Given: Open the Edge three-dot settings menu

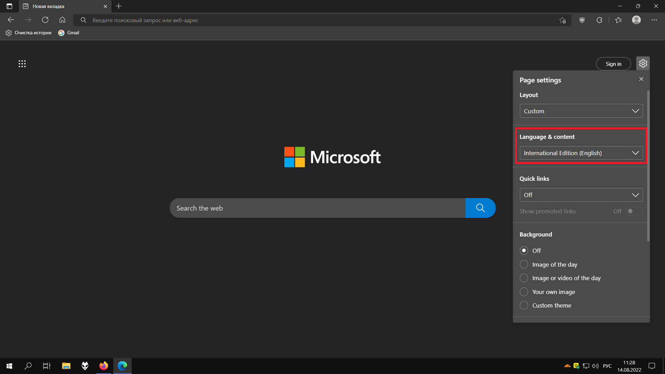Looking at the screenshot, I should [x=654, y=20].
